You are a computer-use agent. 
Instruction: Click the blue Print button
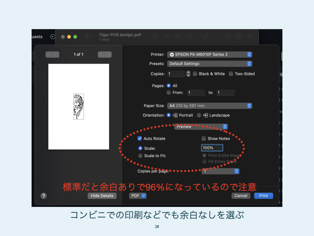pyautogui.click(x=263, y=196)
